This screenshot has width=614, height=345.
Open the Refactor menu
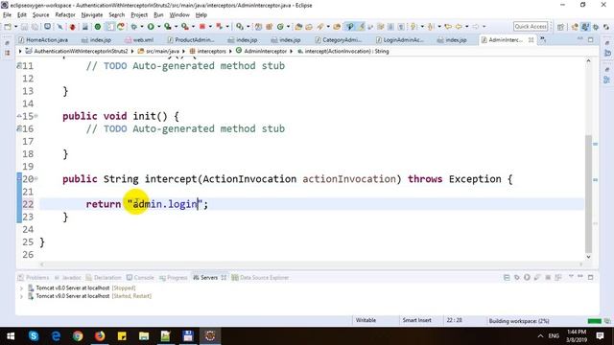pos(65,15)
